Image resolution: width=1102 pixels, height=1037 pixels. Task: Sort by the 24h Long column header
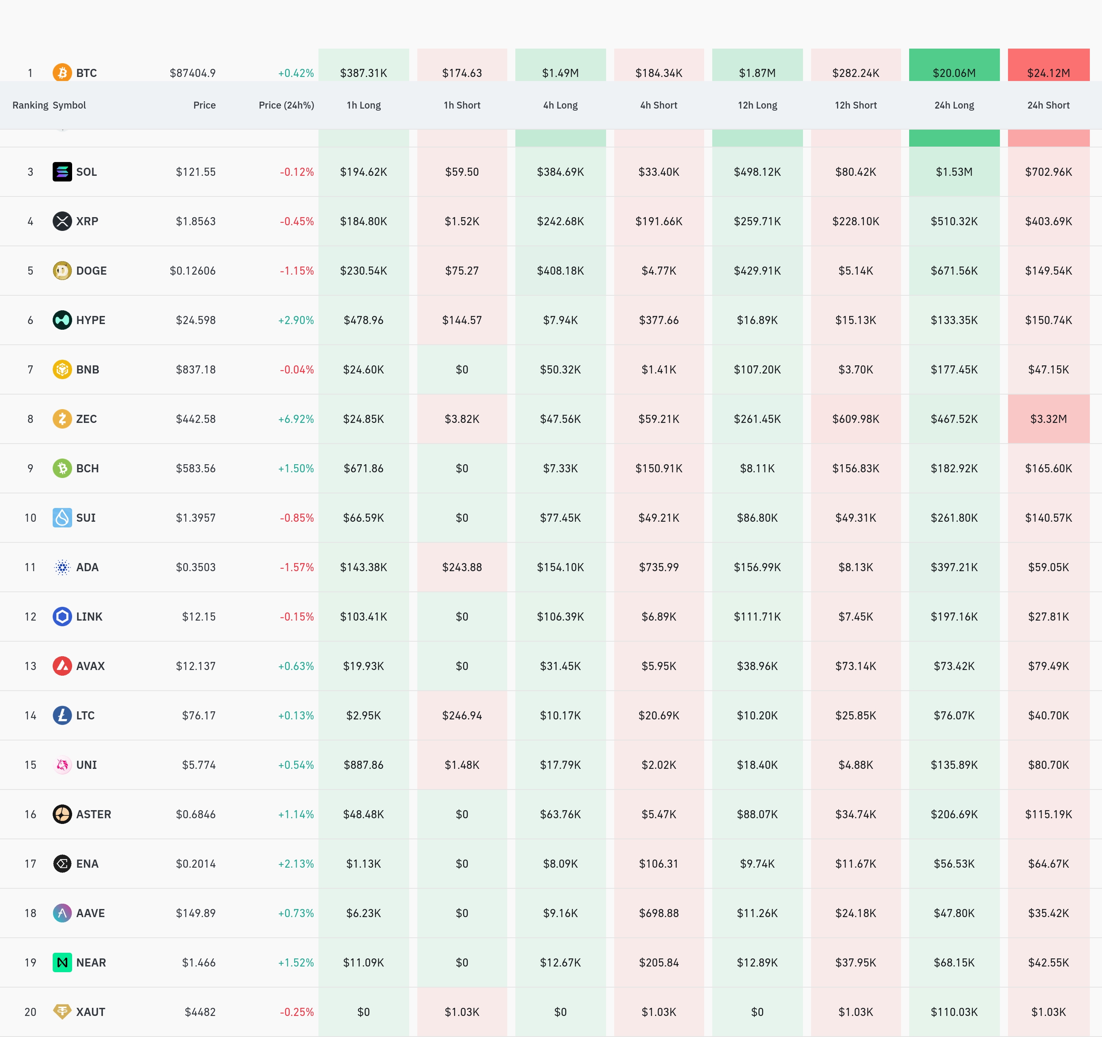(x=953, y=105)
